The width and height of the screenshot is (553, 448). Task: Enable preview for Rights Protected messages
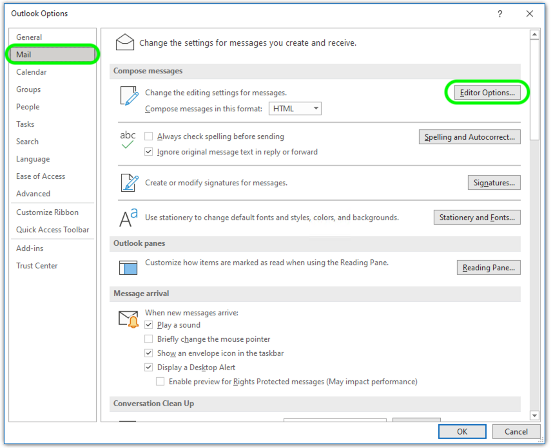tap(160, 382)
